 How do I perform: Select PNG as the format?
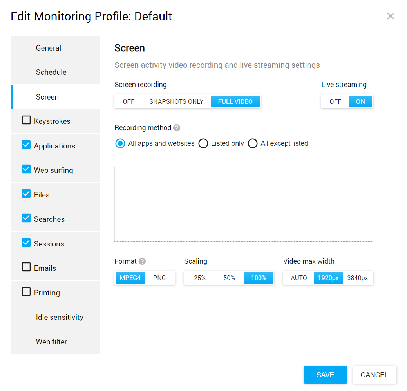tap(159, 278)
